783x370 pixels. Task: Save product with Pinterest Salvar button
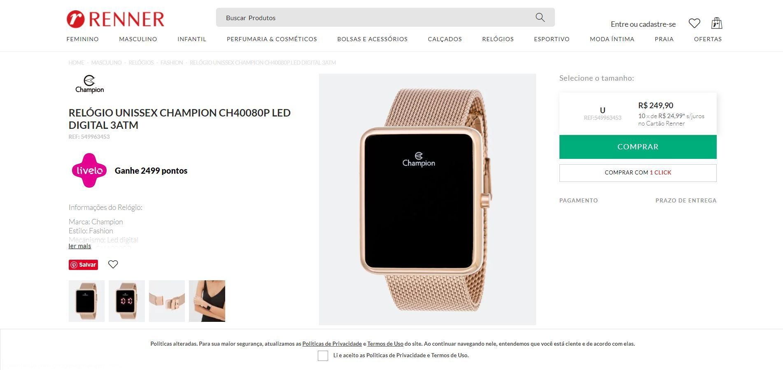tap(83, 265)
